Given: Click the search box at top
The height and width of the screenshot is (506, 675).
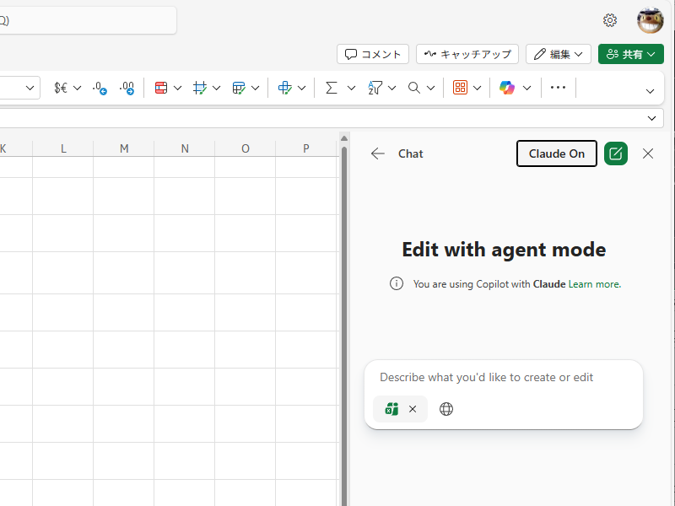Looking at the screenshot, I should pos(88,20).
